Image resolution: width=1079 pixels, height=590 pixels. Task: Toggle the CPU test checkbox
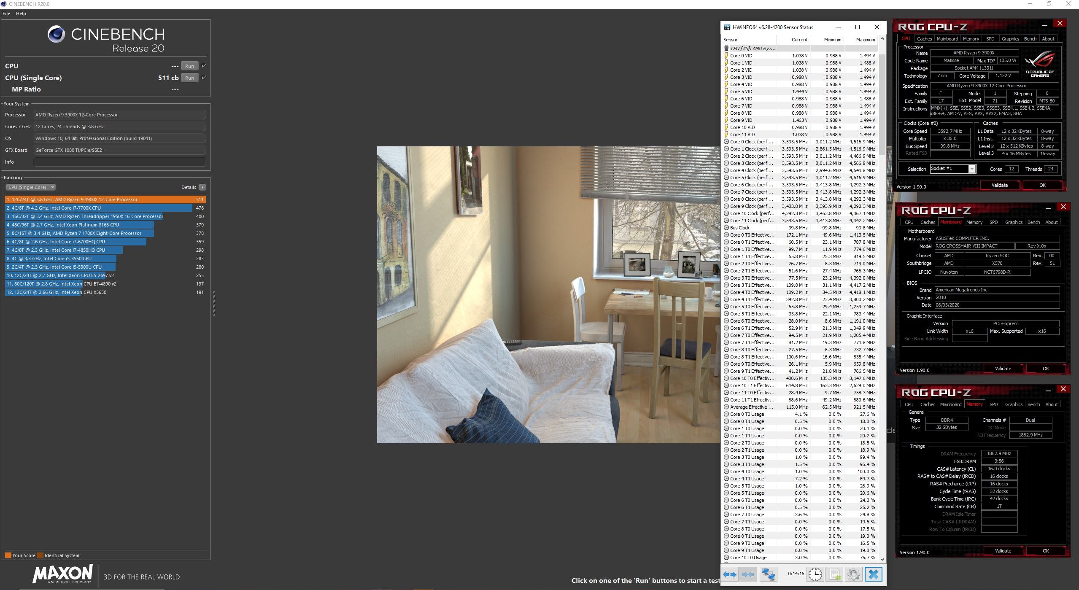[204, 66]
